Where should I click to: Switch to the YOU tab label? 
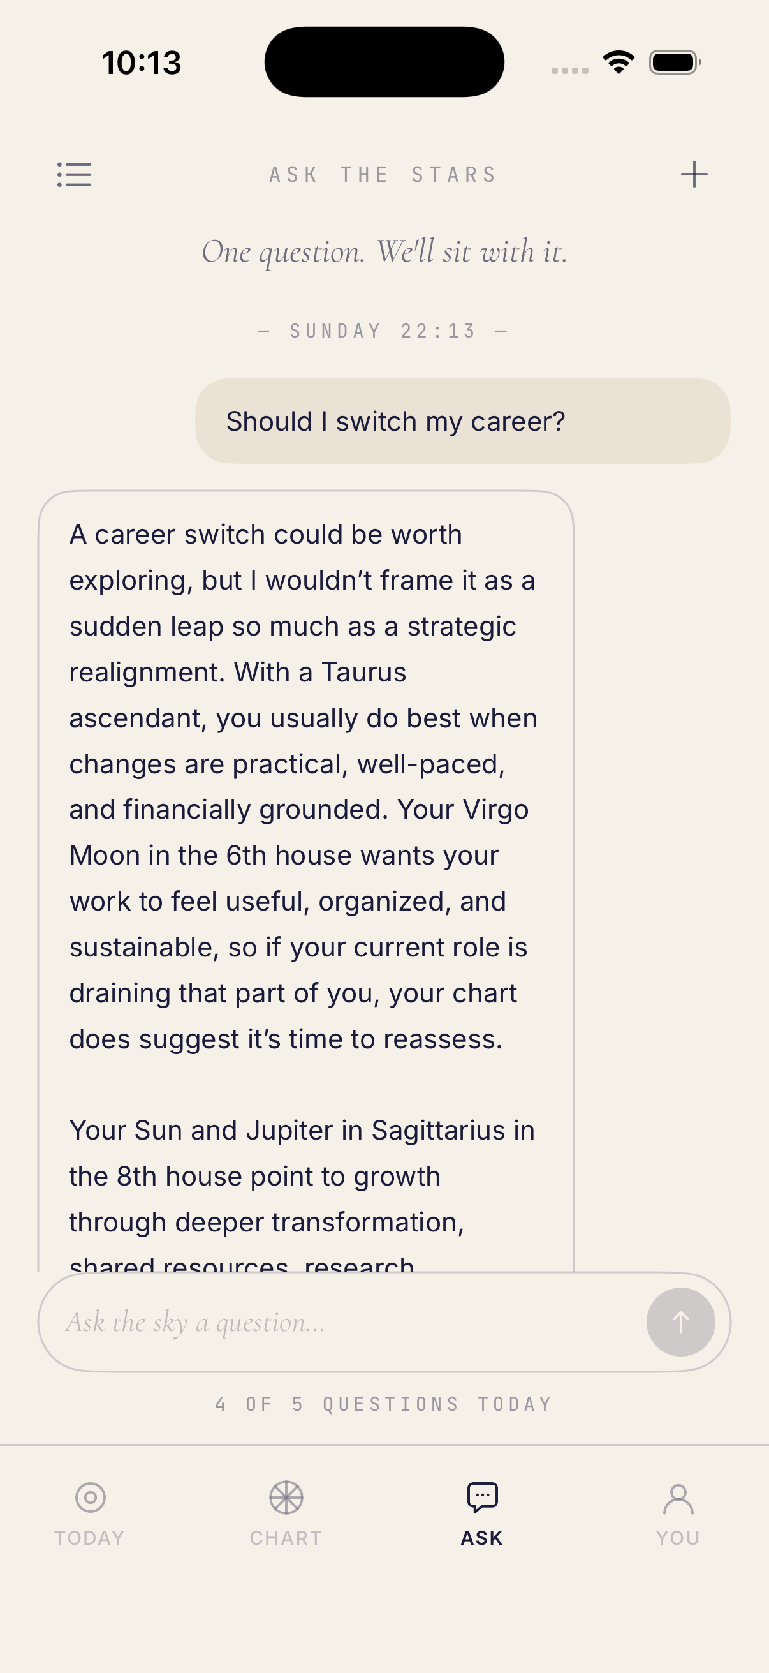point(678,1537)
